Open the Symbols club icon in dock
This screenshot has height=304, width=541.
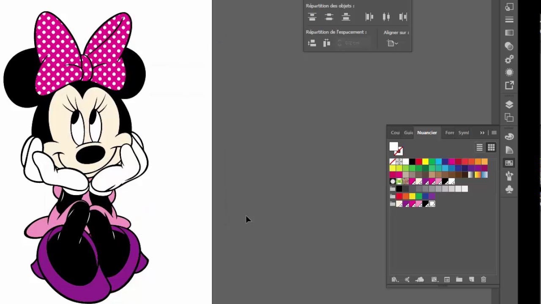point(509,189)
